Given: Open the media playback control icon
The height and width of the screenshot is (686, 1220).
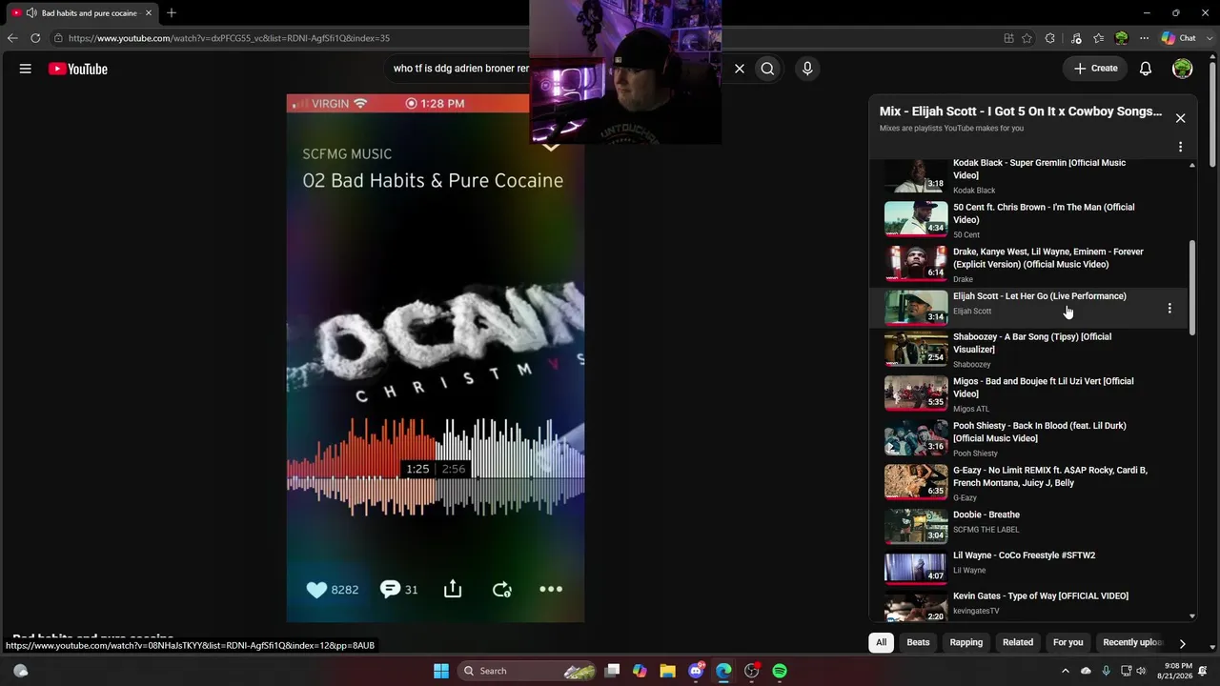Looking at the screenshot, I should [x=1076, y=38].
